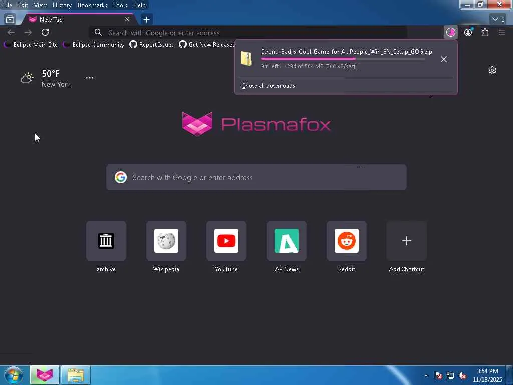Image resolution: width=513 pixels, height=385 pixels.
Task: Open the Eclipse Main Site bookmark
Action: point(31,44)
